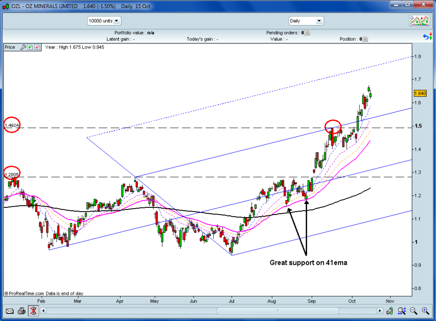The image size is (436, 321).
Task: Zoom in with the plus magnifier
Action: (425, 311)
